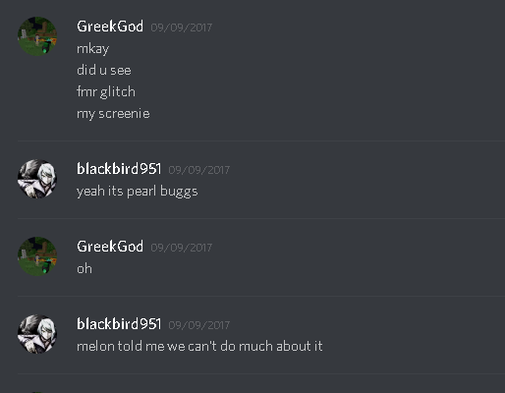The image size is (505, 393).
Task: Open GreekGod's avatar beside the mkay message
Action: 37,36
